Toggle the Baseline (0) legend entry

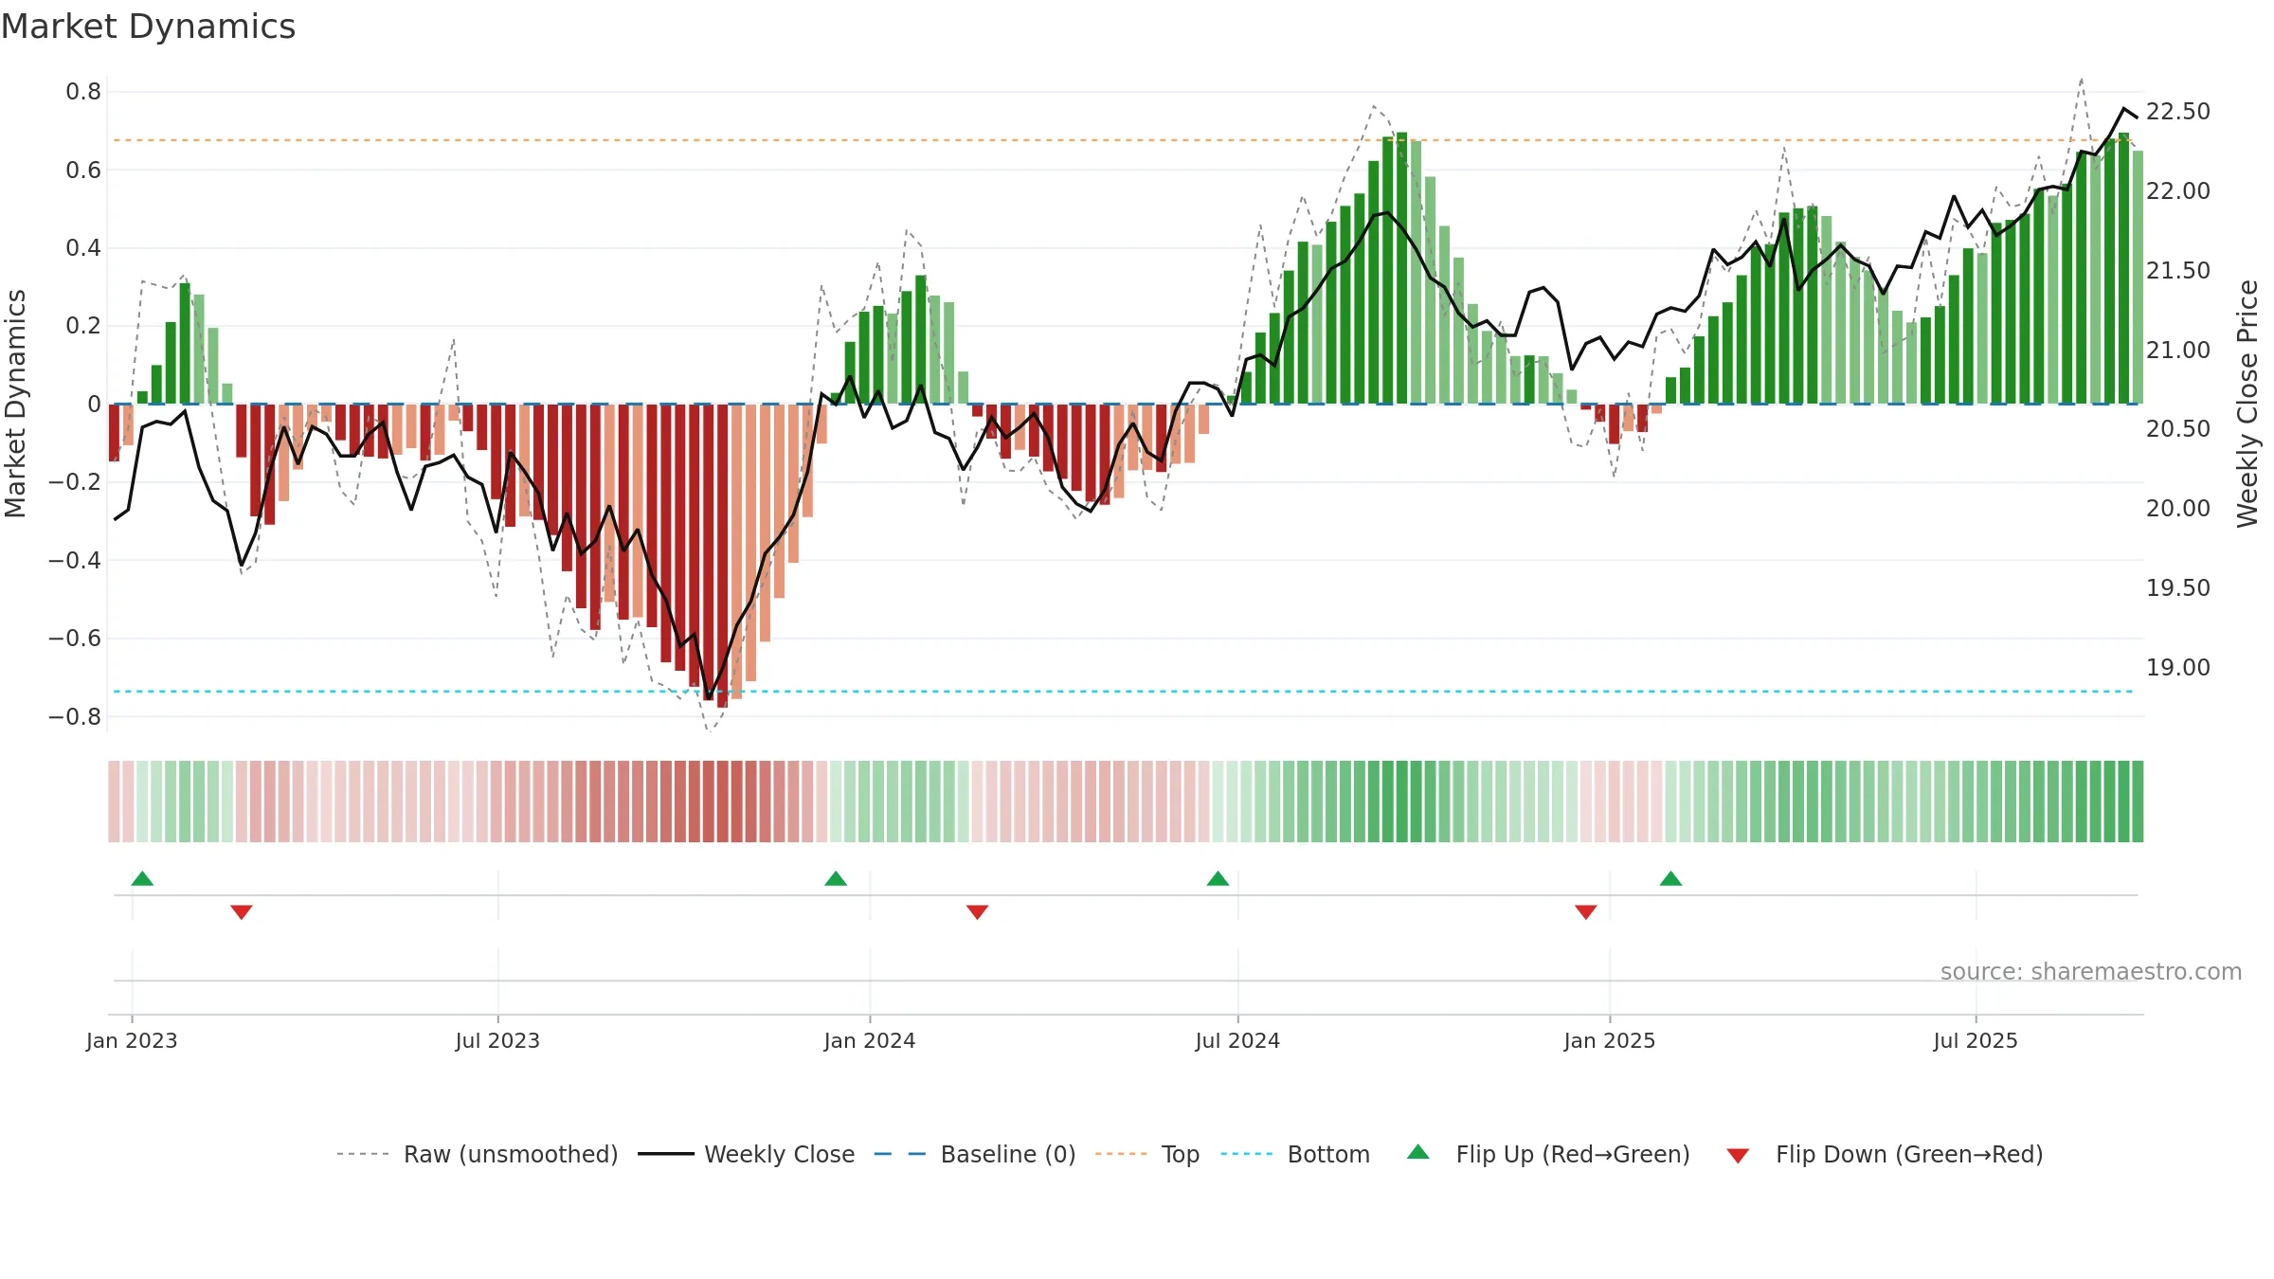click(974, 1154)
